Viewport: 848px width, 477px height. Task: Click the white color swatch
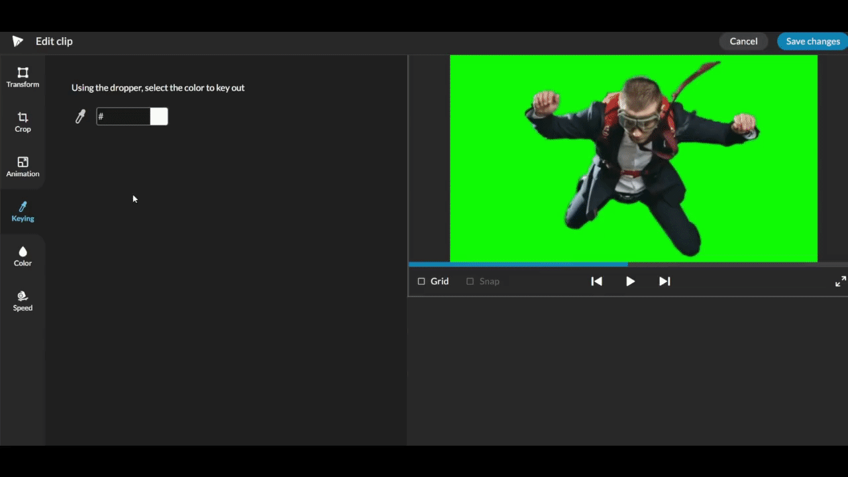(x=159, y=117)
